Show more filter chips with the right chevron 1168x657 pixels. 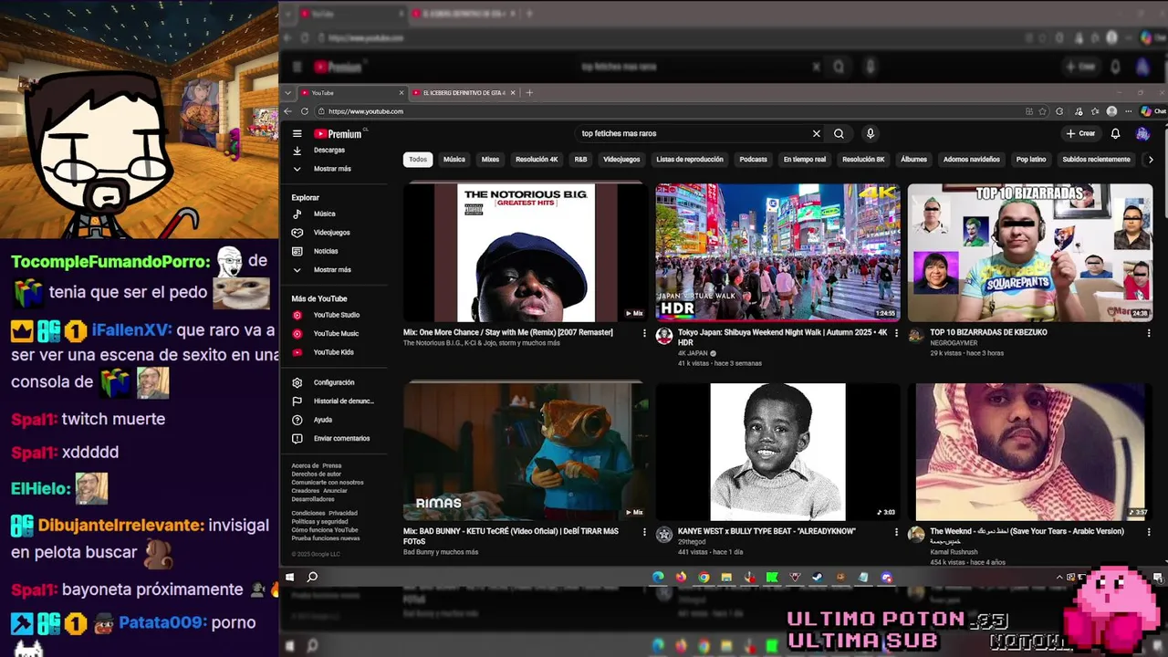[1151, 160]
